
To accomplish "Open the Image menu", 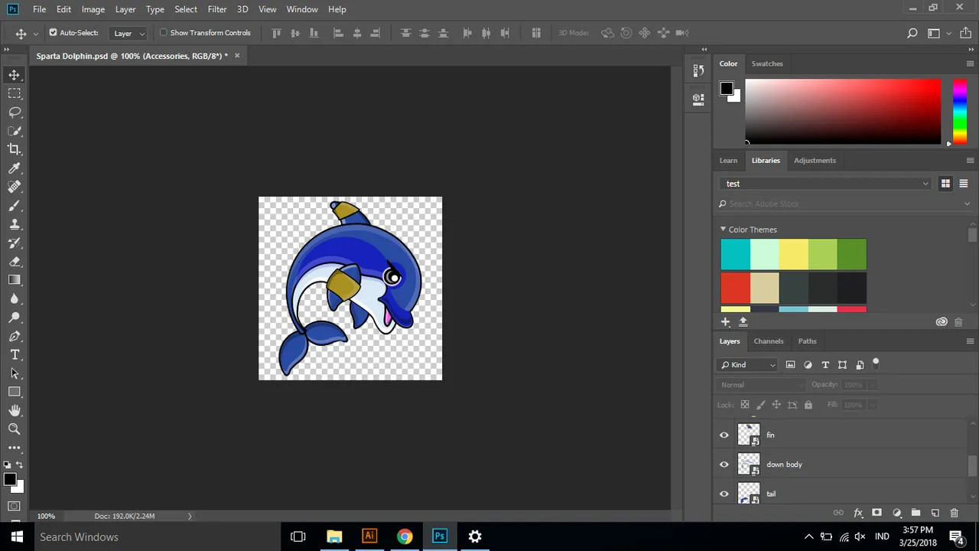I will [x=93, y=9].
